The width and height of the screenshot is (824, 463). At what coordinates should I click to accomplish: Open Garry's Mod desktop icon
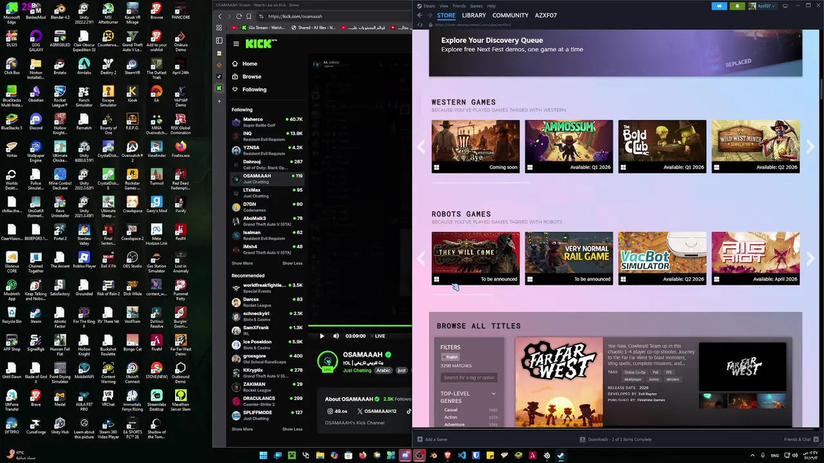coord(156,204)
